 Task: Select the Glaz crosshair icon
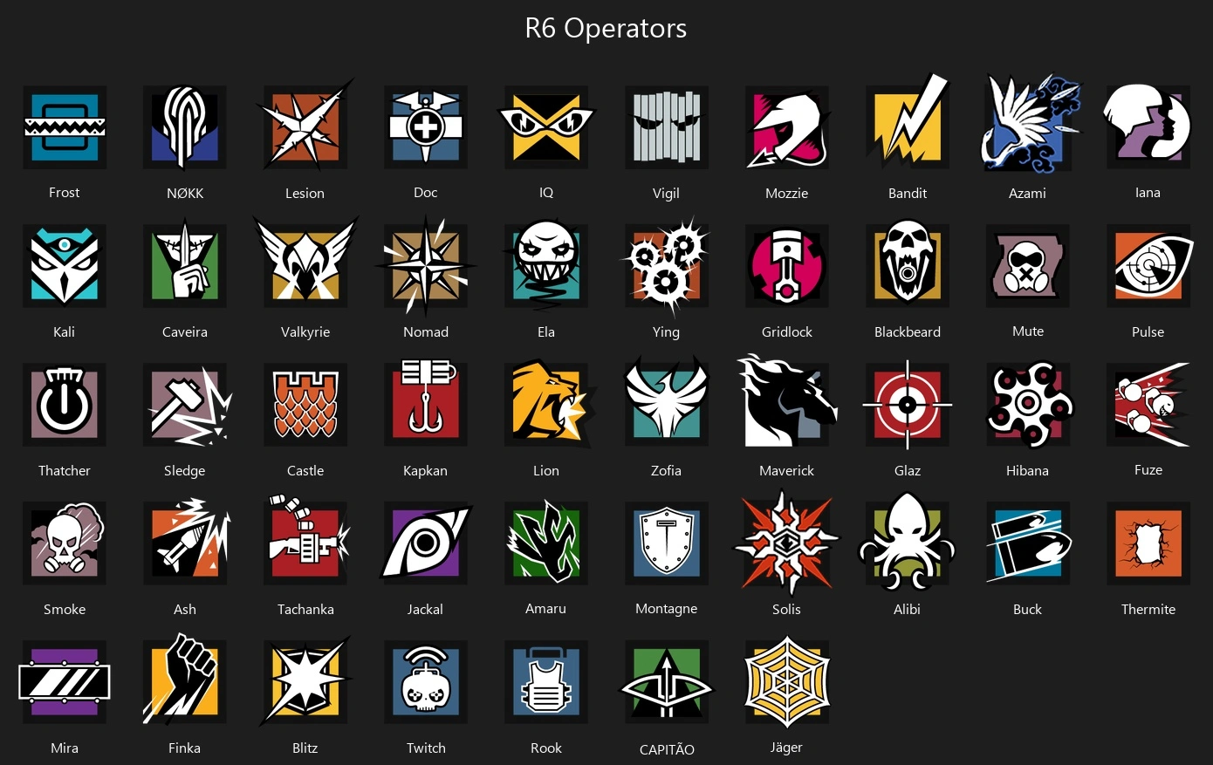click(x=908, y=405)
